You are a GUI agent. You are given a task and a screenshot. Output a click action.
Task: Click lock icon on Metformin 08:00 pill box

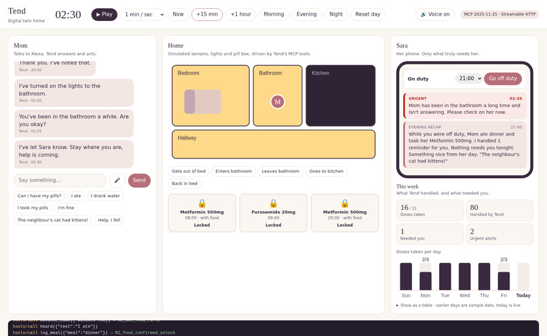pos(202,203)
